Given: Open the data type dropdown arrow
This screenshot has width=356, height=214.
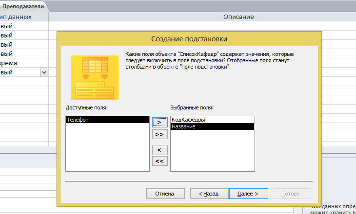Looking at the screenshot, I should [x=44, y=72].
